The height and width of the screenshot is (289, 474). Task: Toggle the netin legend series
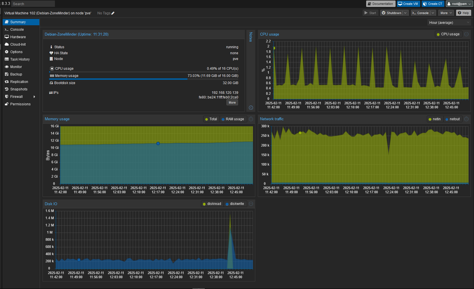pos(435,119)
